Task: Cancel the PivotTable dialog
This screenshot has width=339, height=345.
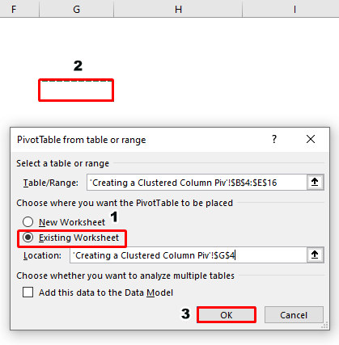Action: (294, 315)
